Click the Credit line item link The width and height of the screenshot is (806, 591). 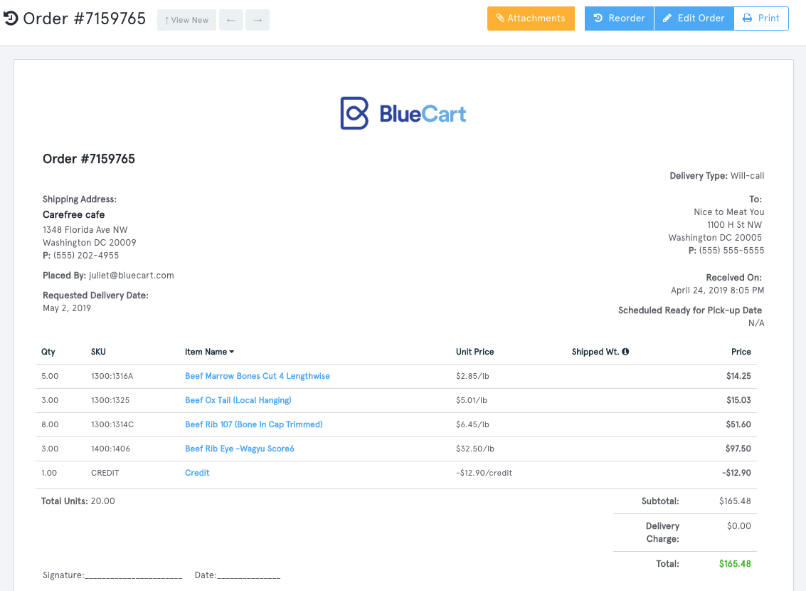coord(196,473)
